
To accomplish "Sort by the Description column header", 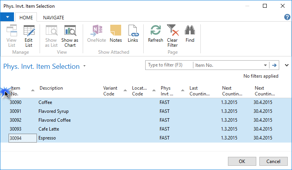I will click(51, 88).
